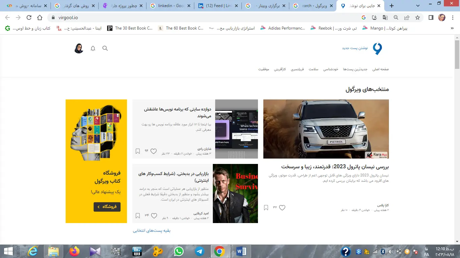Click the browser home icon
Screen dimensions: 460x258
pyautogui.click(x=40, y=17)
